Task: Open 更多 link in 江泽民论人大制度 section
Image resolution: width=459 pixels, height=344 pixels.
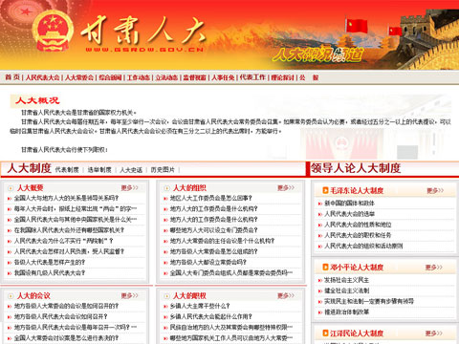Action: coord(434,333)
